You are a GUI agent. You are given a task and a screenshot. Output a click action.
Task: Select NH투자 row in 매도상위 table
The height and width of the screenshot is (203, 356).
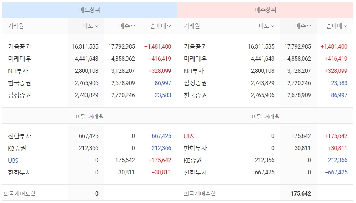90,71
